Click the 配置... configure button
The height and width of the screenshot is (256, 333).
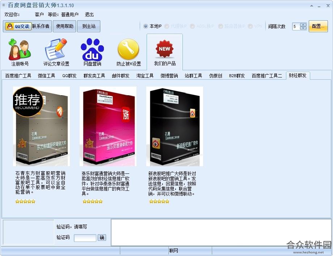tap(318, 26)
